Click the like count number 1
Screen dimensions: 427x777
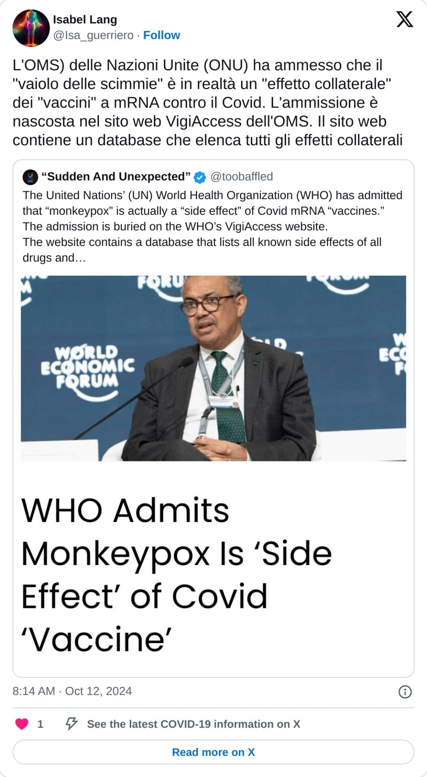[x=40, y=724]
